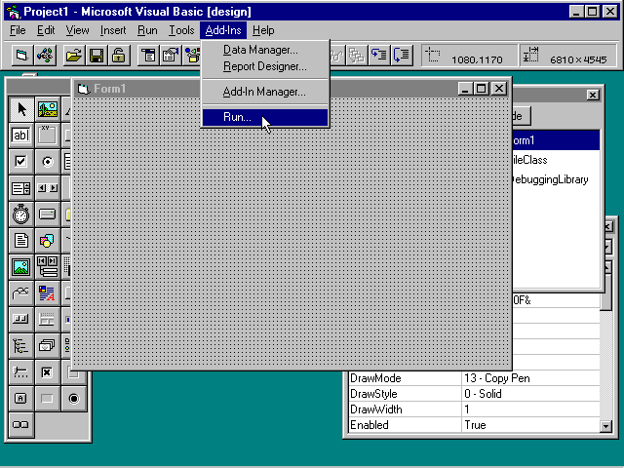The image size is (624, 468).
Task: Click the Report Designer menu item
Action: click(264, 66)
